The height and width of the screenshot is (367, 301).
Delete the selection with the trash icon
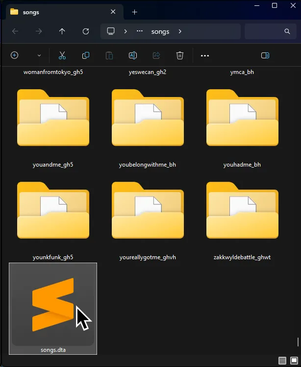(x=180, y=55)
